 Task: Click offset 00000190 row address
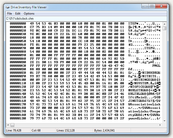pyautogui.click(x=18, y=111)
